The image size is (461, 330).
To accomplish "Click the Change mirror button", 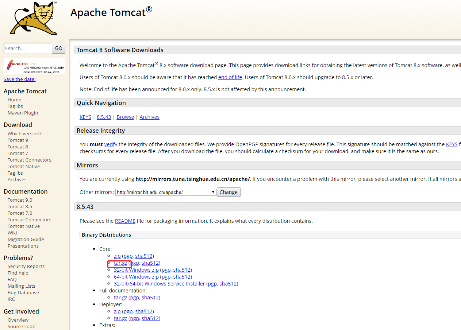I will click(228, 192).
